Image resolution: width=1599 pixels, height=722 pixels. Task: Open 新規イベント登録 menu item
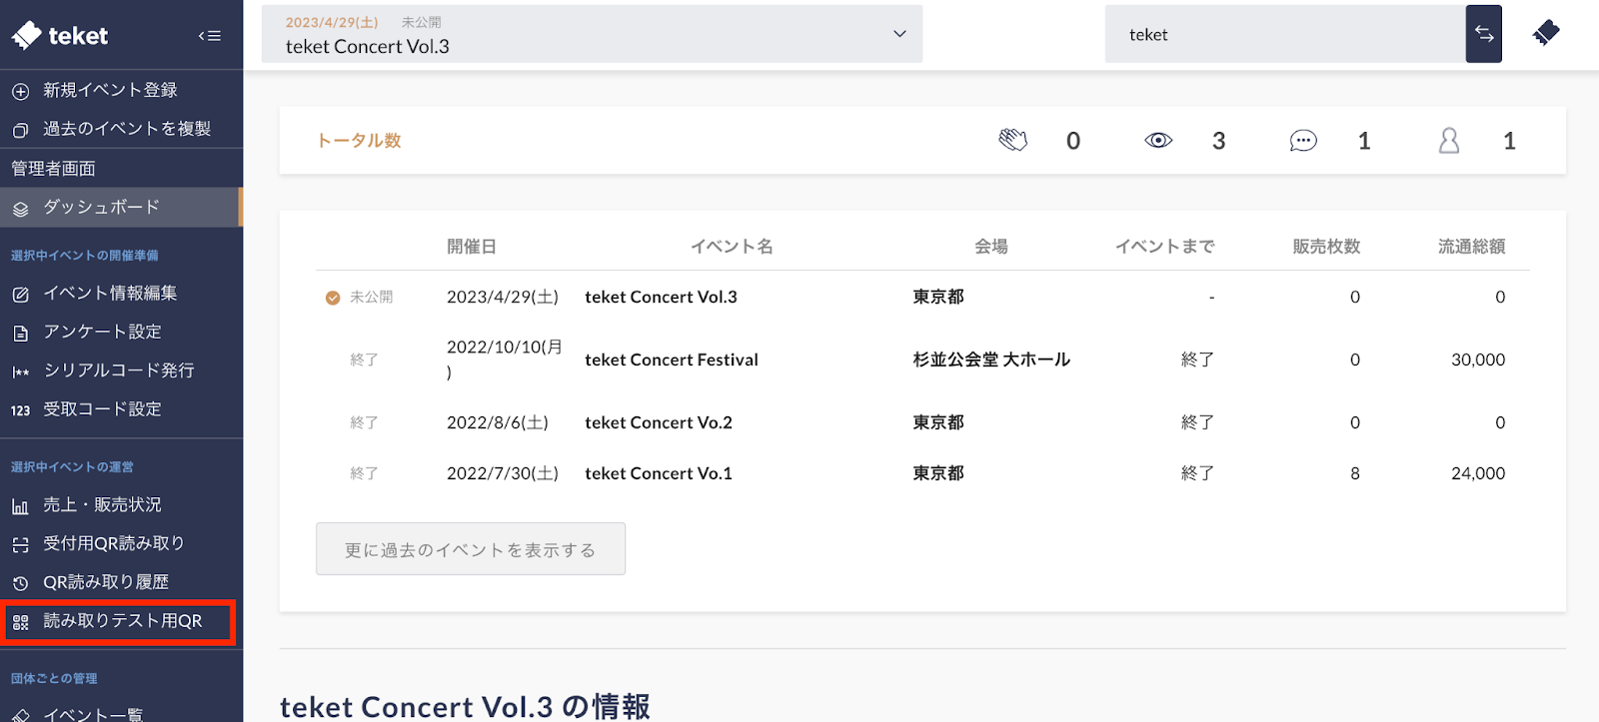[x=110, y=90]
